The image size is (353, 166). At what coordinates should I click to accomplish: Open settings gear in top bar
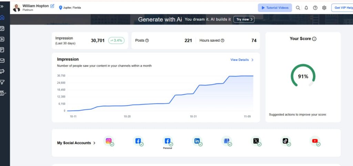[x=324, y=8]
